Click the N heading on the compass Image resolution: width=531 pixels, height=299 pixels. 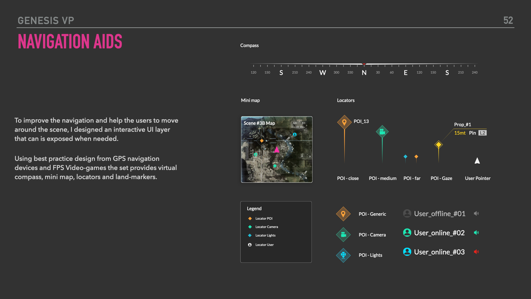(x=364, y=73)
